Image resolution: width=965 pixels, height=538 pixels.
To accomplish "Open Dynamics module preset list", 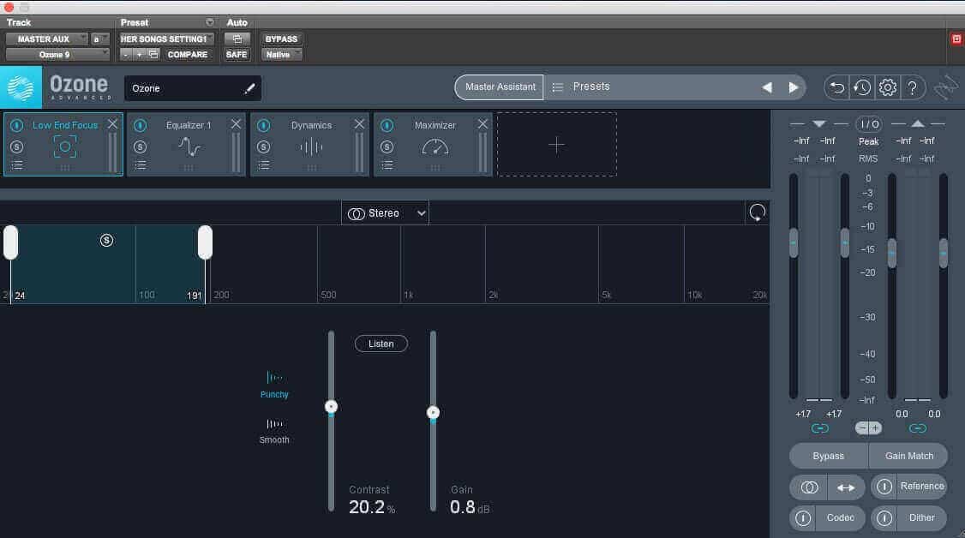I will point(263,165).
